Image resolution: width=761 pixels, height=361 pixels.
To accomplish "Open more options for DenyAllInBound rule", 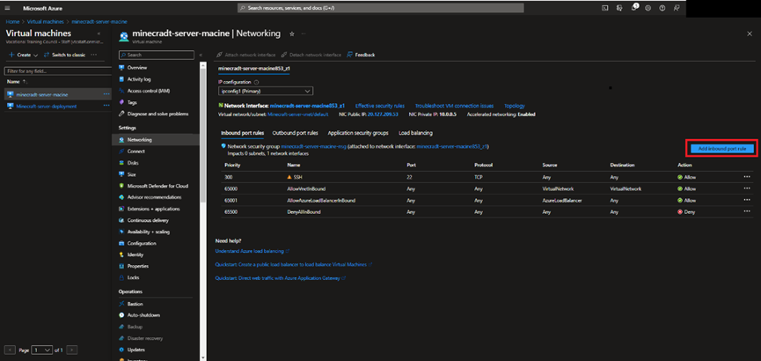I will pos(747,212).
